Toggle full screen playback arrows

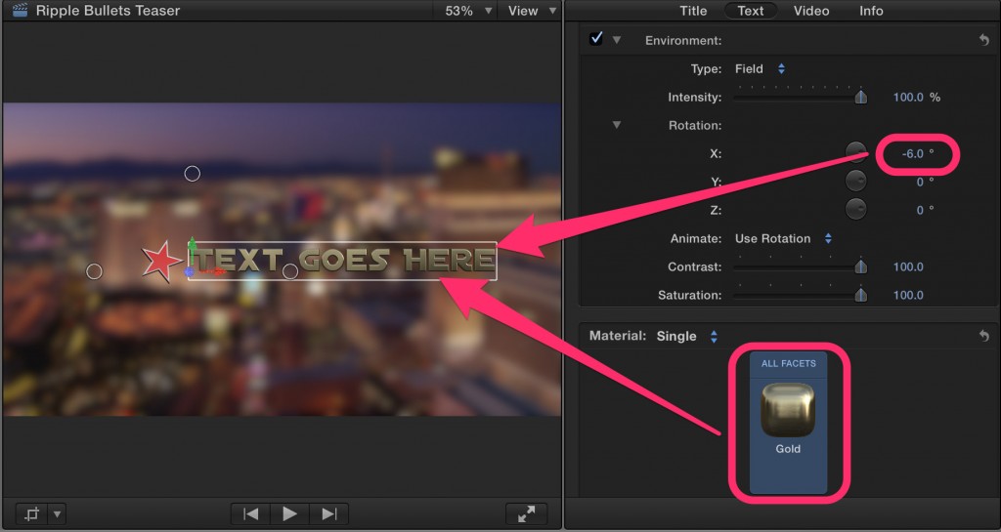(x=526, y=513)
